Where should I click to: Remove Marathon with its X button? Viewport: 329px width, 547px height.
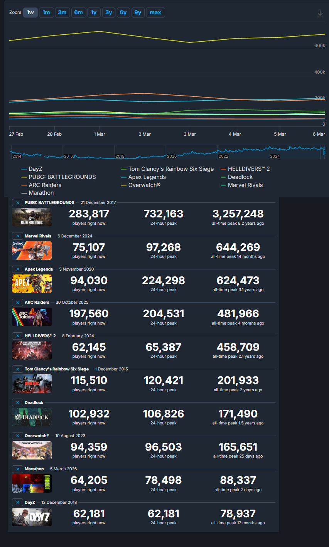point(18,469)
